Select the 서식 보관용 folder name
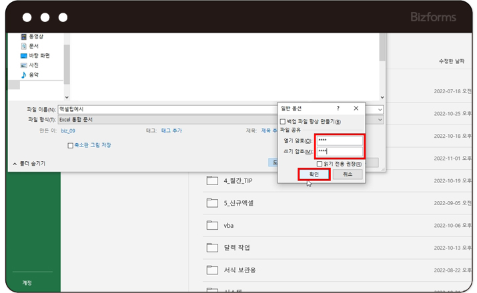This screenshot has width=477, height=293. pos(240,270)
